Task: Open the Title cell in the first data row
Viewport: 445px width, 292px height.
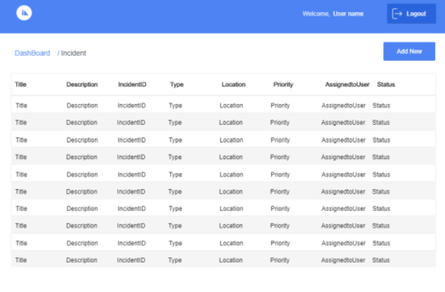Action: [x=21, y=106]
